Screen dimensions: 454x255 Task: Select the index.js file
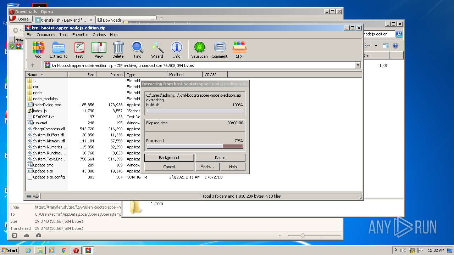coord(39,111)
